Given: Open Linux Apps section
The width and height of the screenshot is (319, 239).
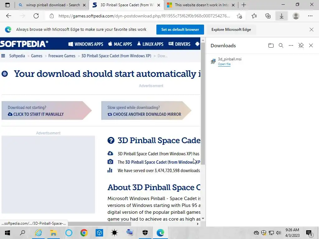Looking at the screenshot, I should [x=150, y=44].
